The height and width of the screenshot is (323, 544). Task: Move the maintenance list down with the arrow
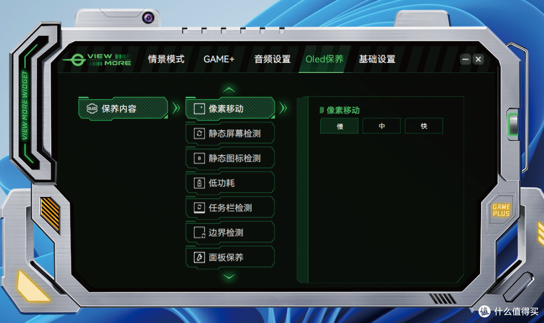point(229,276)
